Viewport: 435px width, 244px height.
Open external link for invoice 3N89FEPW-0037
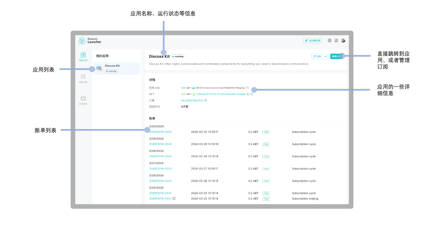(174, 198)
